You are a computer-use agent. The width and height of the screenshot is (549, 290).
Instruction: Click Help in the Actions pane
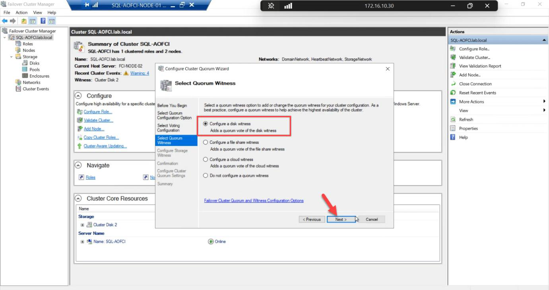464,137
